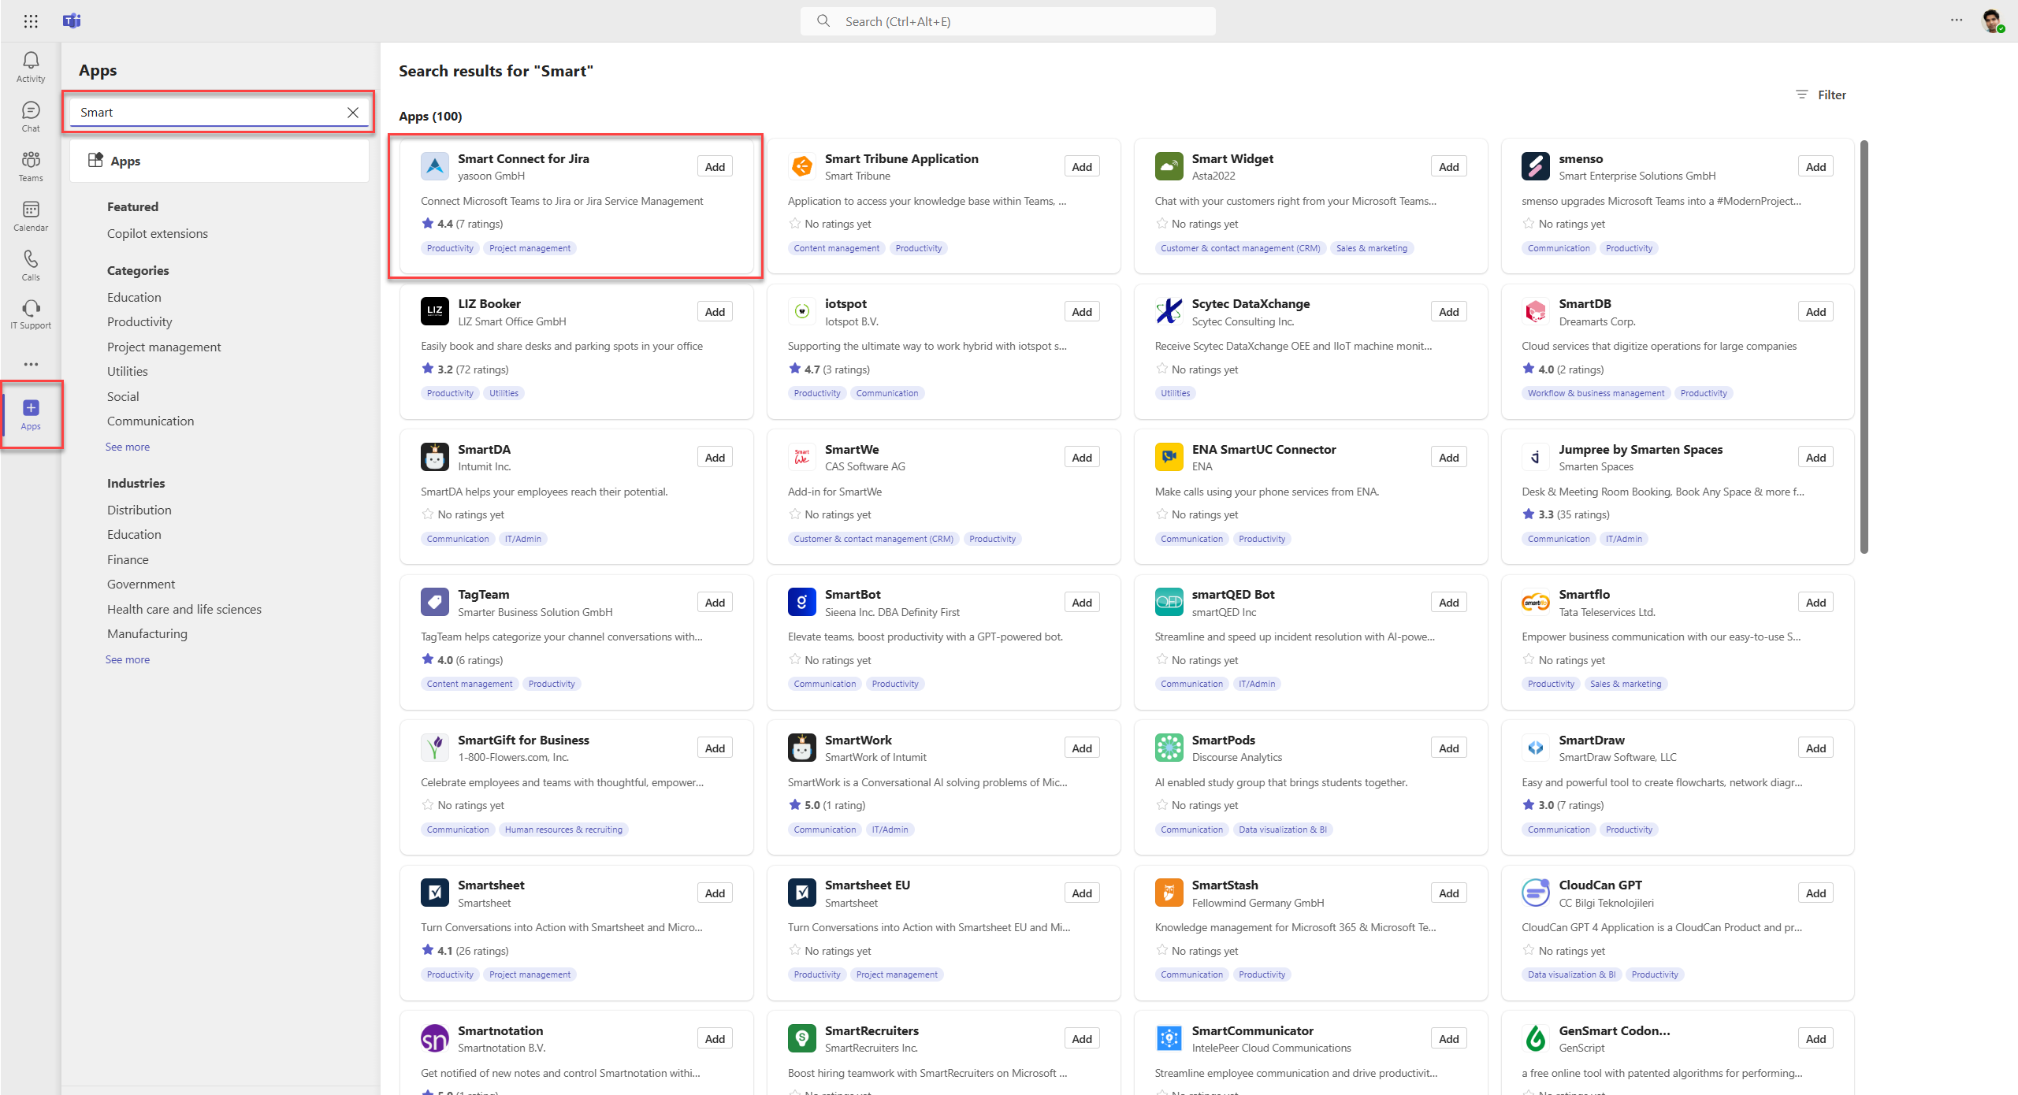Add the Smartsheet EU app

coord(1082,893)
